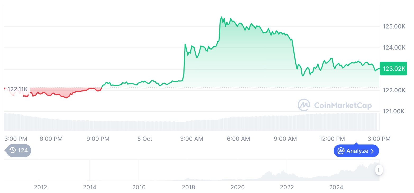Click the clock history icon in the 124 badge
Viewport: 414px width, 193px height.
tap(12, 151)
